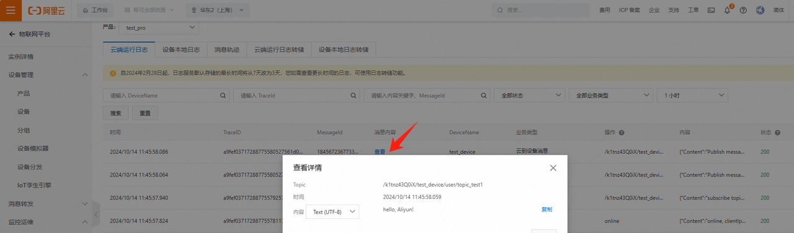
Task: Open 产品 in sidebar
Action: pos(24,93)
